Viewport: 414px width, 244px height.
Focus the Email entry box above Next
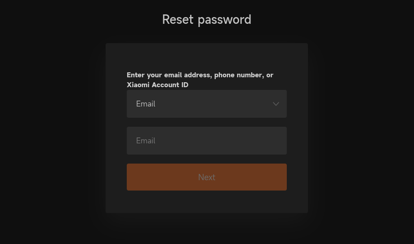tap(206, 141)
